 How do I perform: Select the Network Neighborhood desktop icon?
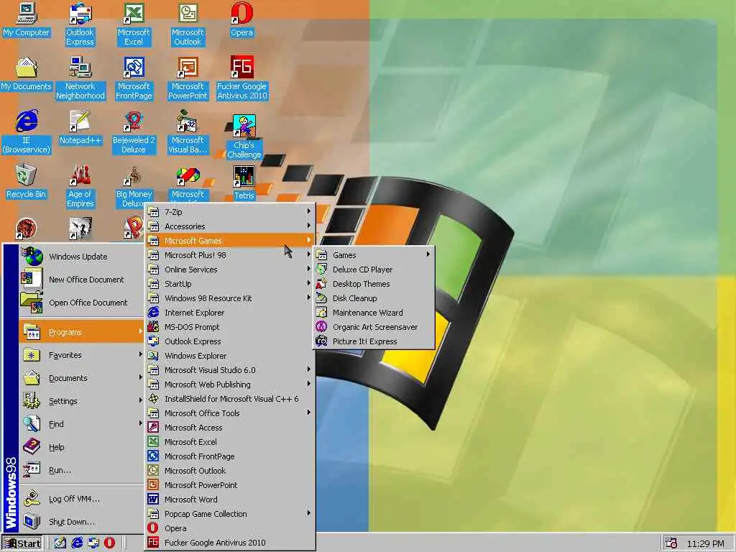(x=80, y=78)
